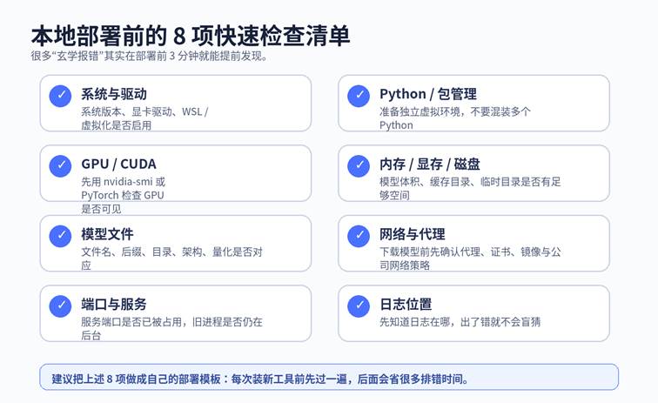Screen dimensions: 658x403
Task: Click the checkmark icon beside 系统与驱动
Action: click(x=60, y=96)
